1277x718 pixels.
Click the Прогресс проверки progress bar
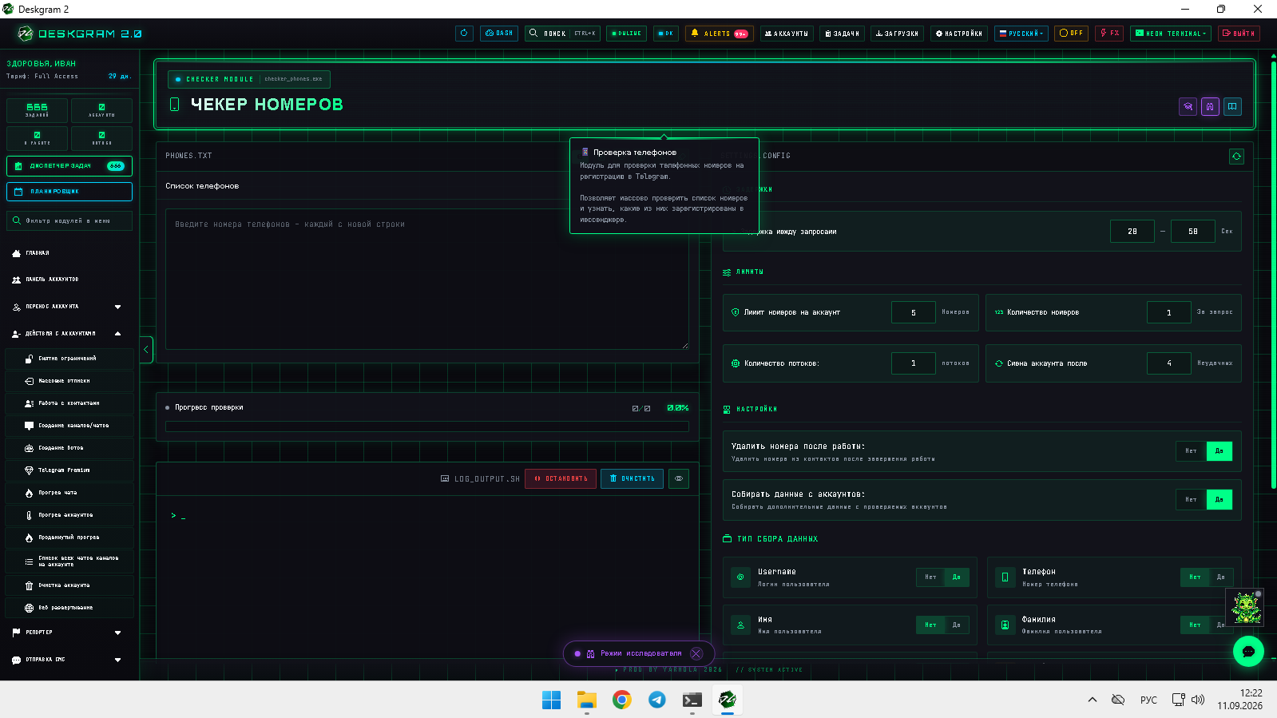(x=427, y=426)
